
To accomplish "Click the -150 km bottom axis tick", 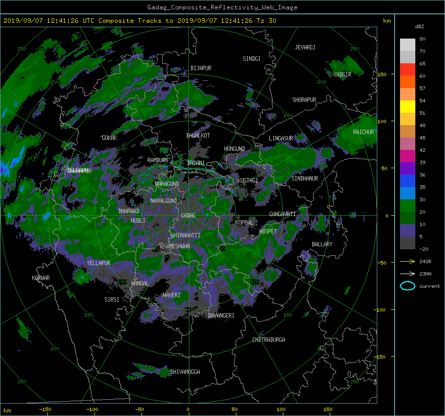I will coord(45,410).
